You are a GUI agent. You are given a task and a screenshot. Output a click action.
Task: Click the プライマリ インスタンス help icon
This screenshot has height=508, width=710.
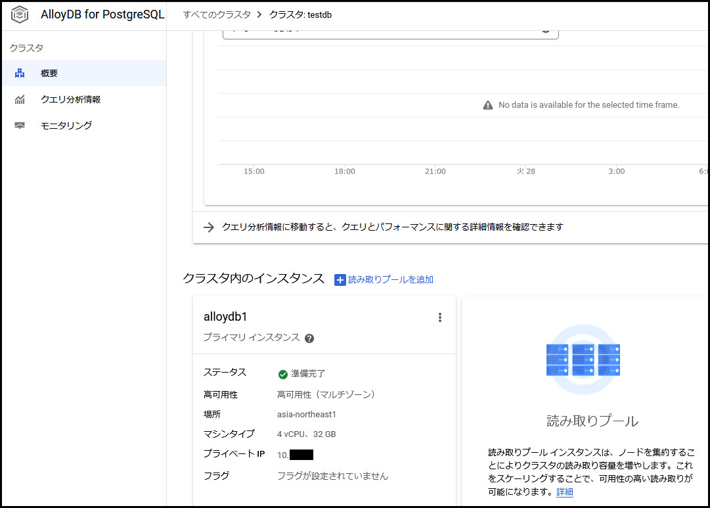pyautogui.click(x=309, y=338)
